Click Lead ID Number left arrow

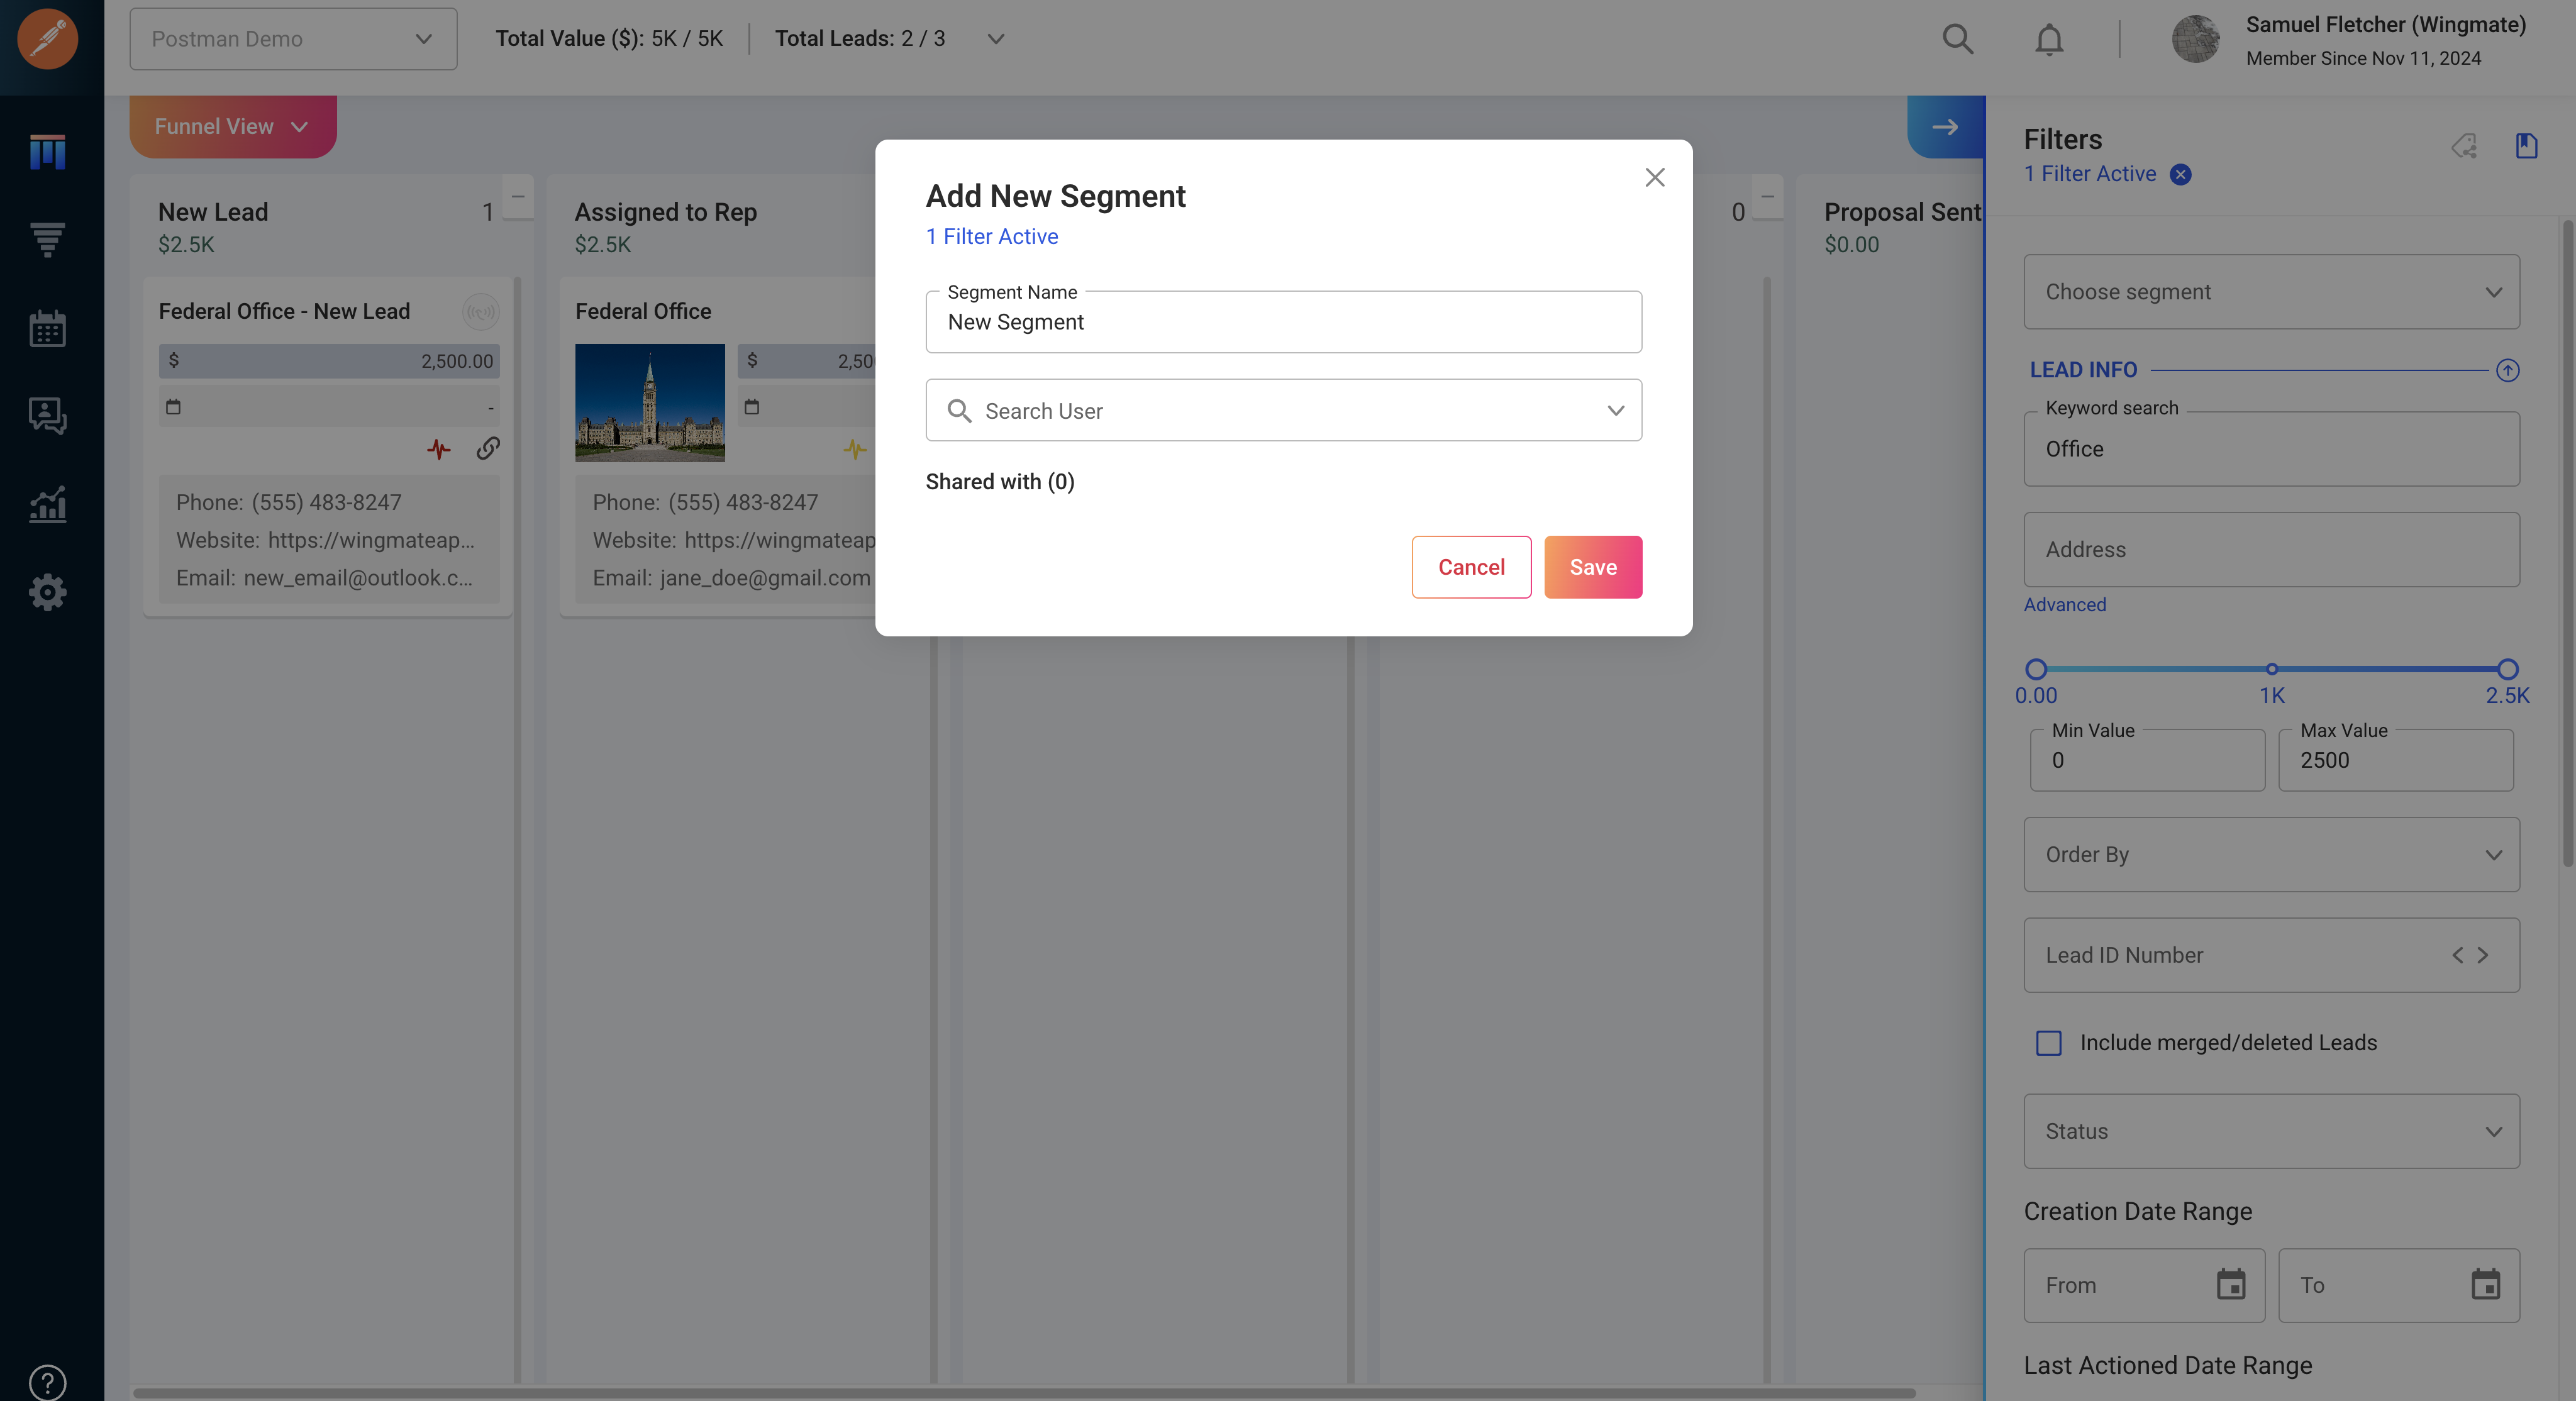(2457, 955)
